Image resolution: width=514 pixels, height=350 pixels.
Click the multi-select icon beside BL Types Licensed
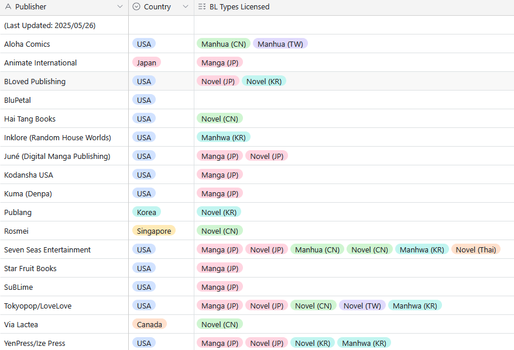click(202, 7)
